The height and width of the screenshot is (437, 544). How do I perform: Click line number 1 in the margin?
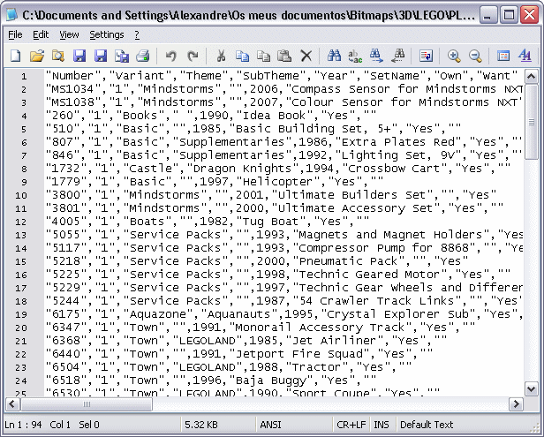(x=24, y=76)
